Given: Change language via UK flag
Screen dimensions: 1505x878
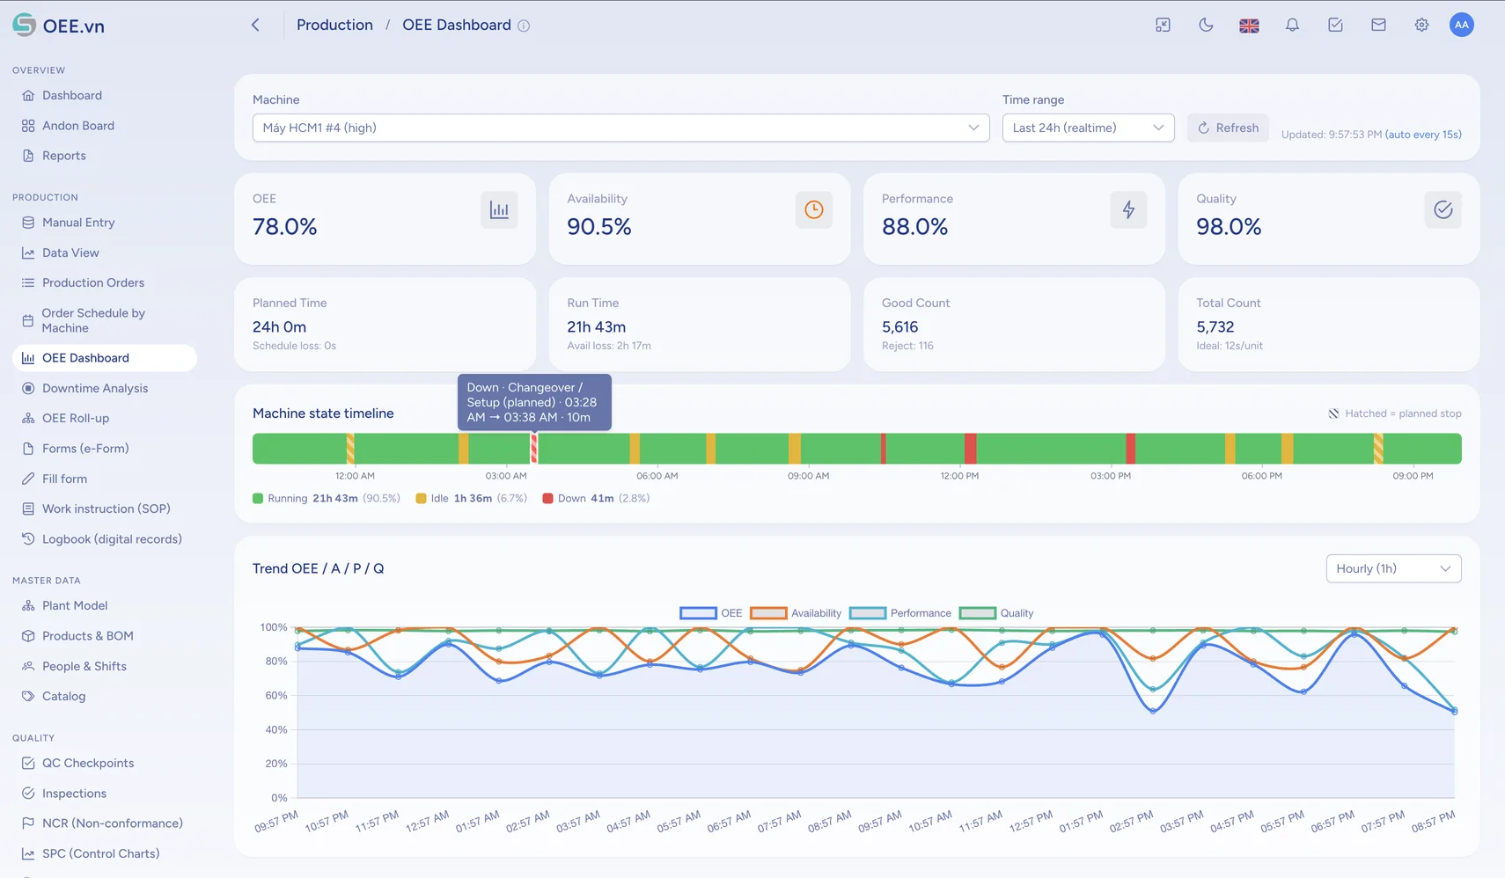Looking at the screenshot, I should (x=1249, y=26).
